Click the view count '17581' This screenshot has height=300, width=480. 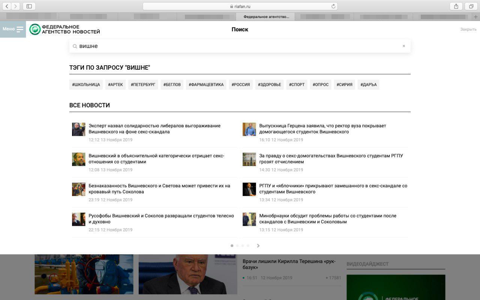click(335, 278)
